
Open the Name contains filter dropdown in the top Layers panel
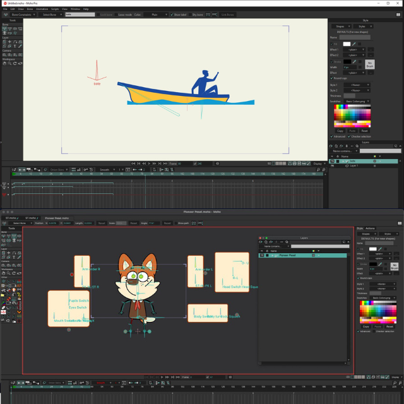pos(344,151)
